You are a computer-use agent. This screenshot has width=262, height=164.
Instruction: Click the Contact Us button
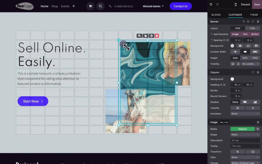(181, 6)
